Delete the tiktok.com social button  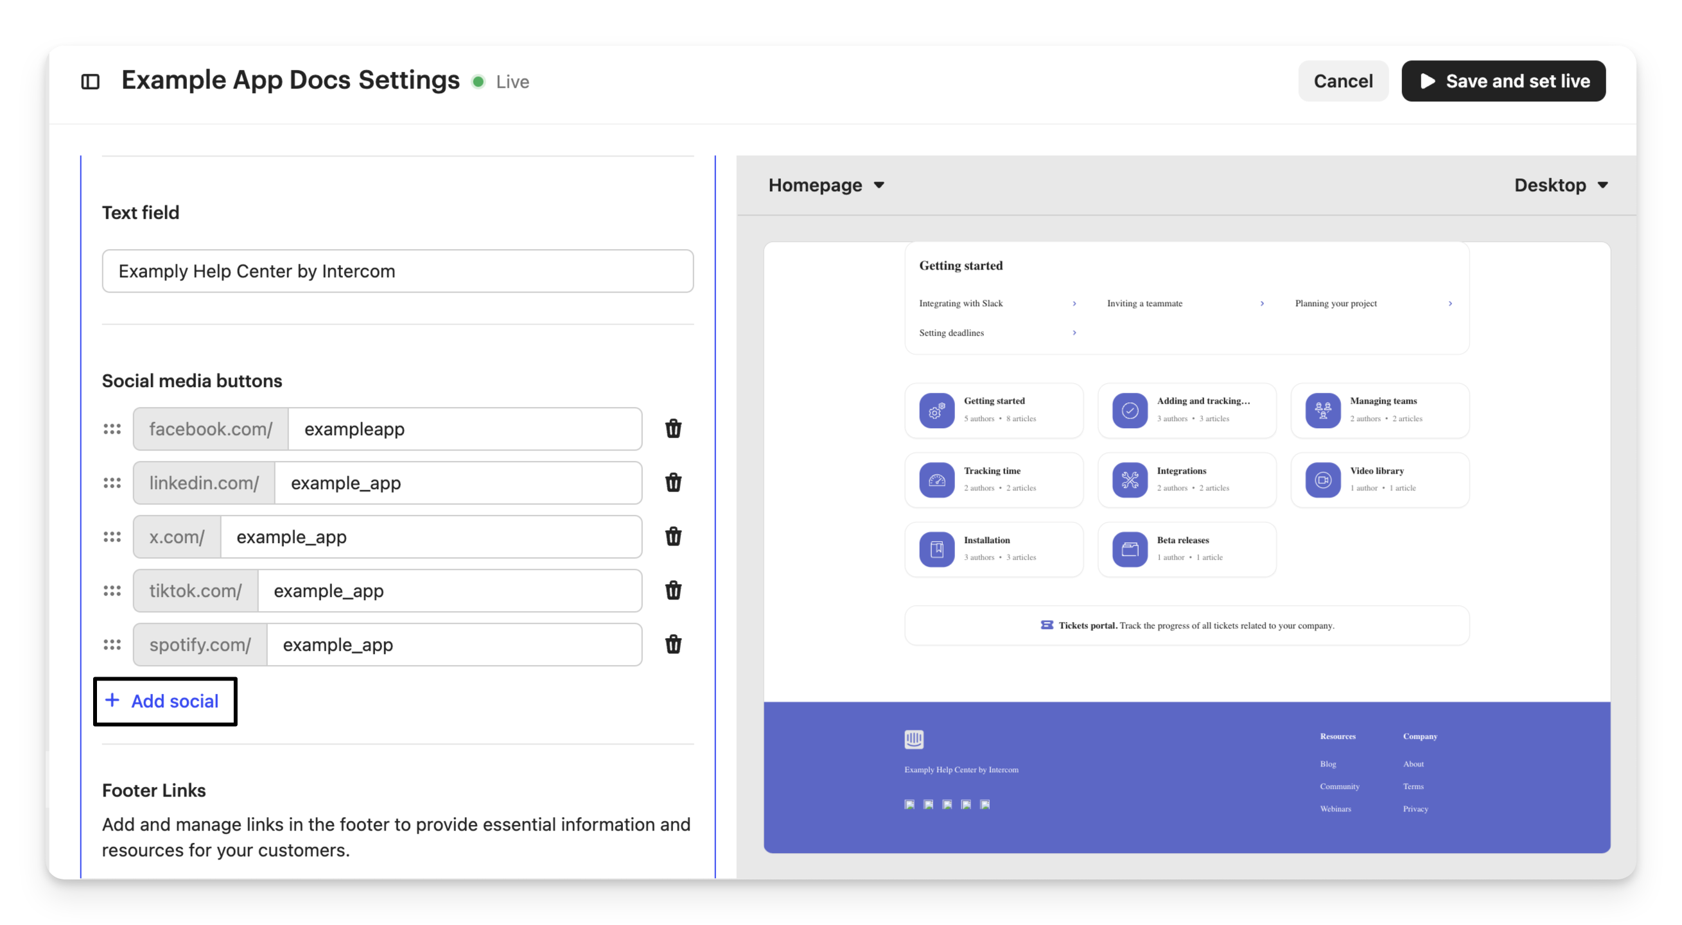[673, 591]
